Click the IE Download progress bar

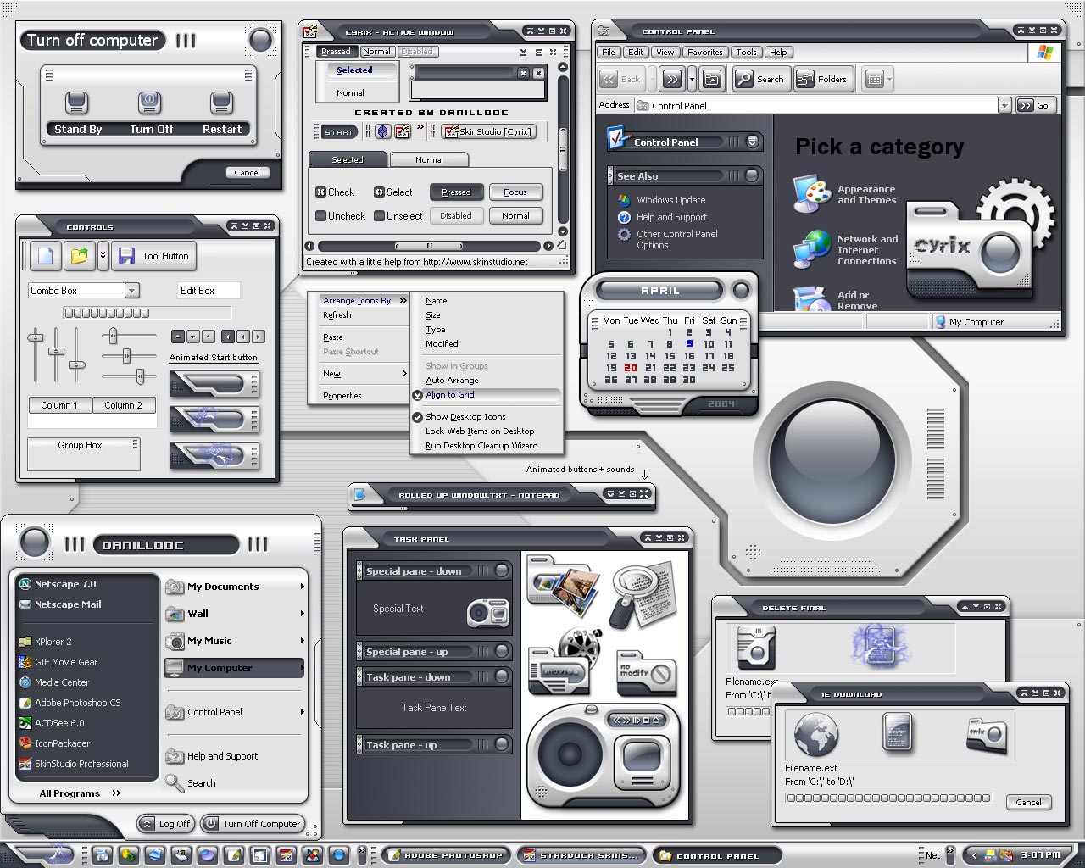pyautogui.click(x=887, y=798)
